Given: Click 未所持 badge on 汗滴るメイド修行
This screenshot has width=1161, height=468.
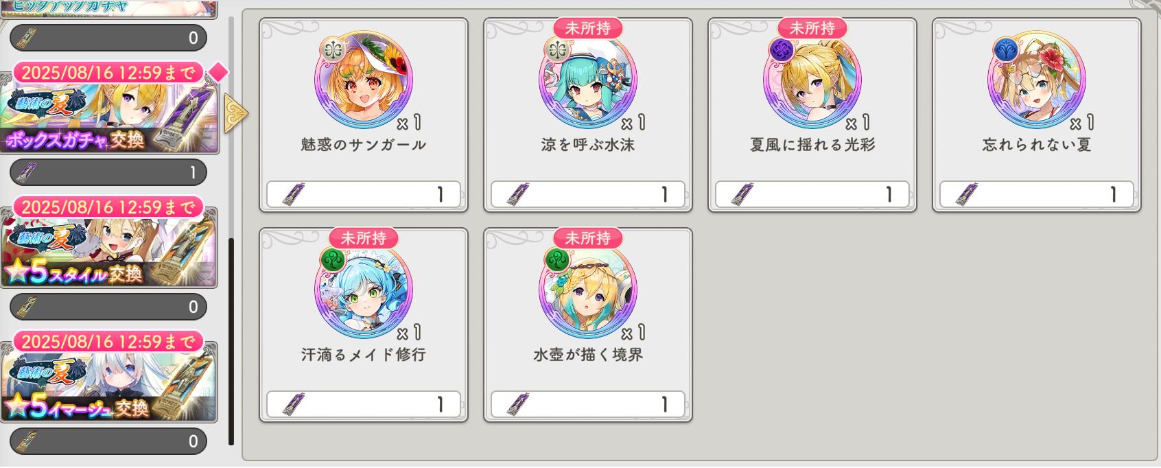Looking at the screenshot, I should click(363, 238).
